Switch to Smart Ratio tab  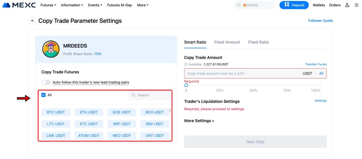(x=195, y=42)
